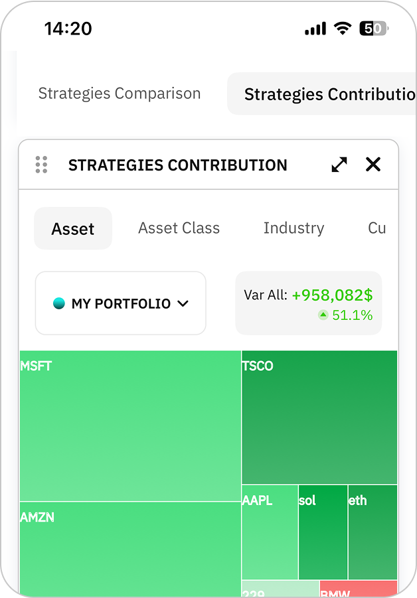Choose the Industry grouping tab
The width and height of the screenshot is (417, 598).
(x=293, y=228)
